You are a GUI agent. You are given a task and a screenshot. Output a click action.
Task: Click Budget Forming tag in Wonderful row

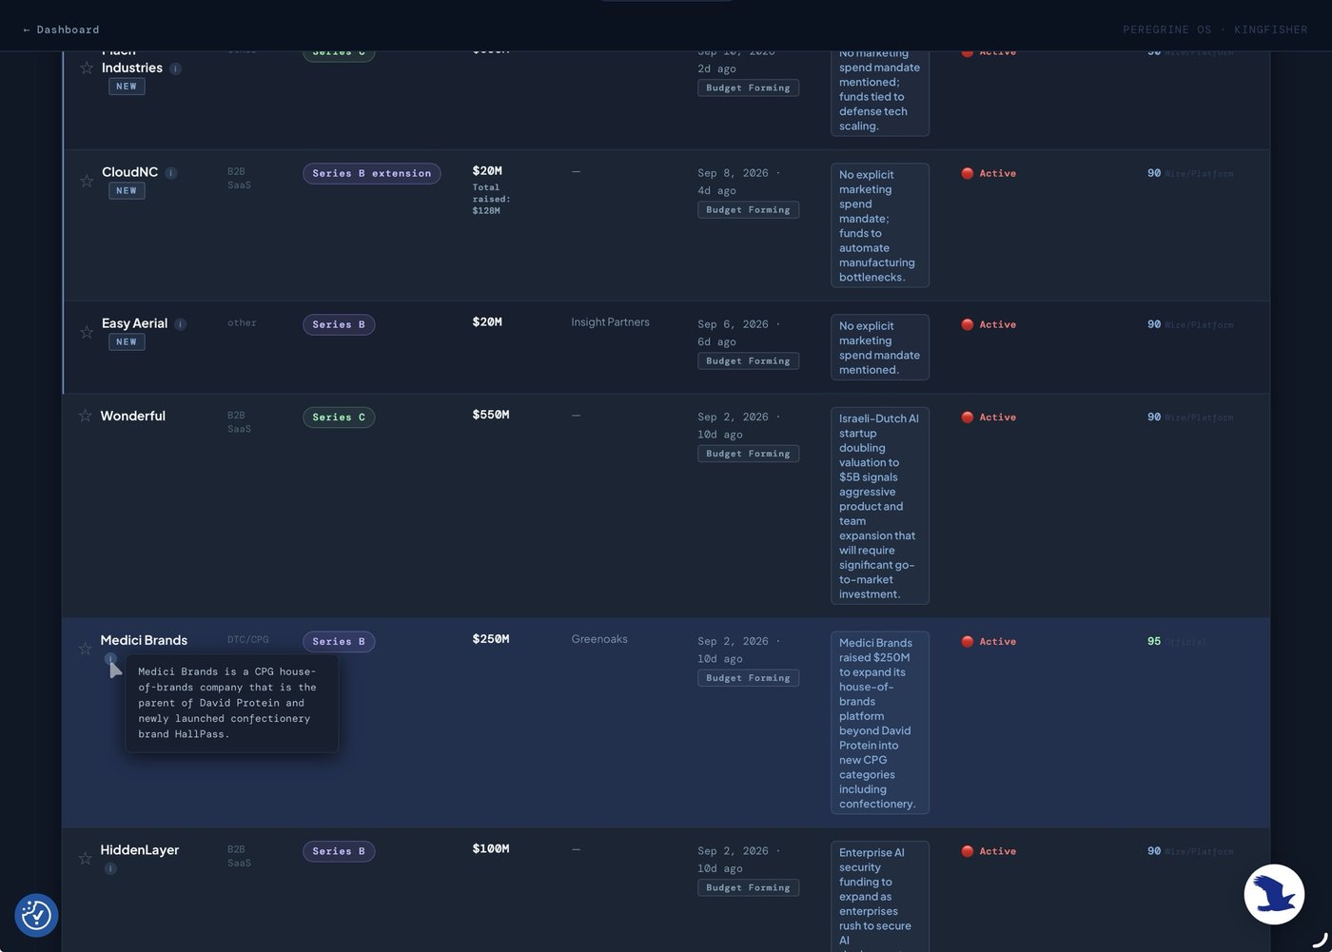pos(748,454)
